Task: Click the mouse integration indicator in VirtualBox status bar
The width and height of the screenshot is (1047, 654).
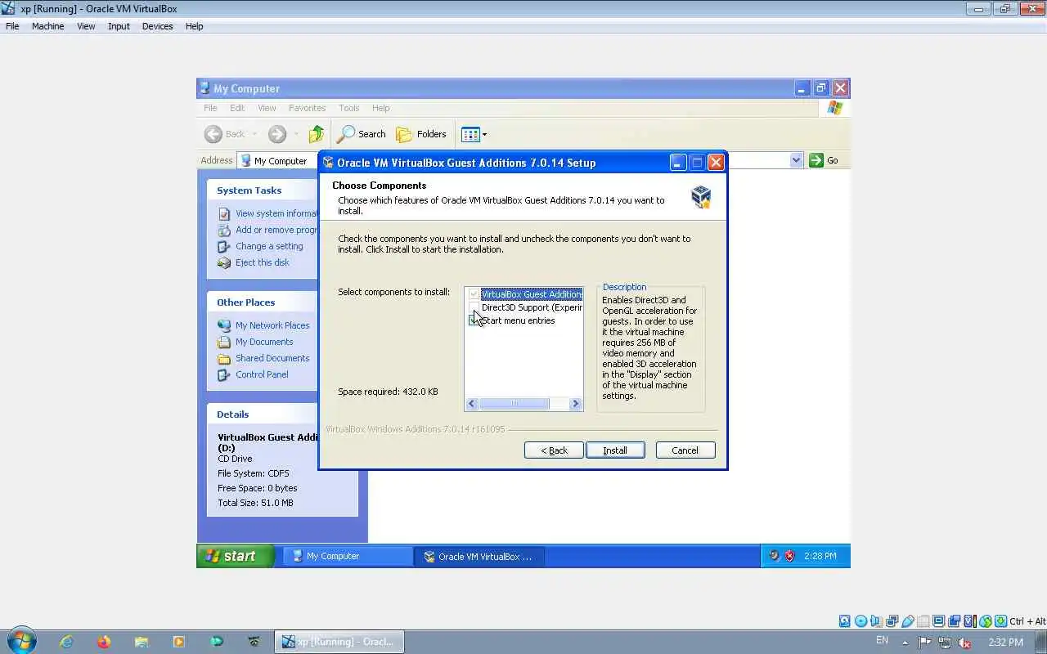Action: pos(986,621)
